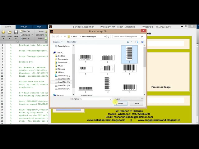Open the recent locations dropdown beside Forward
Viewport: 199px width, 149px height.
(62, 37)
